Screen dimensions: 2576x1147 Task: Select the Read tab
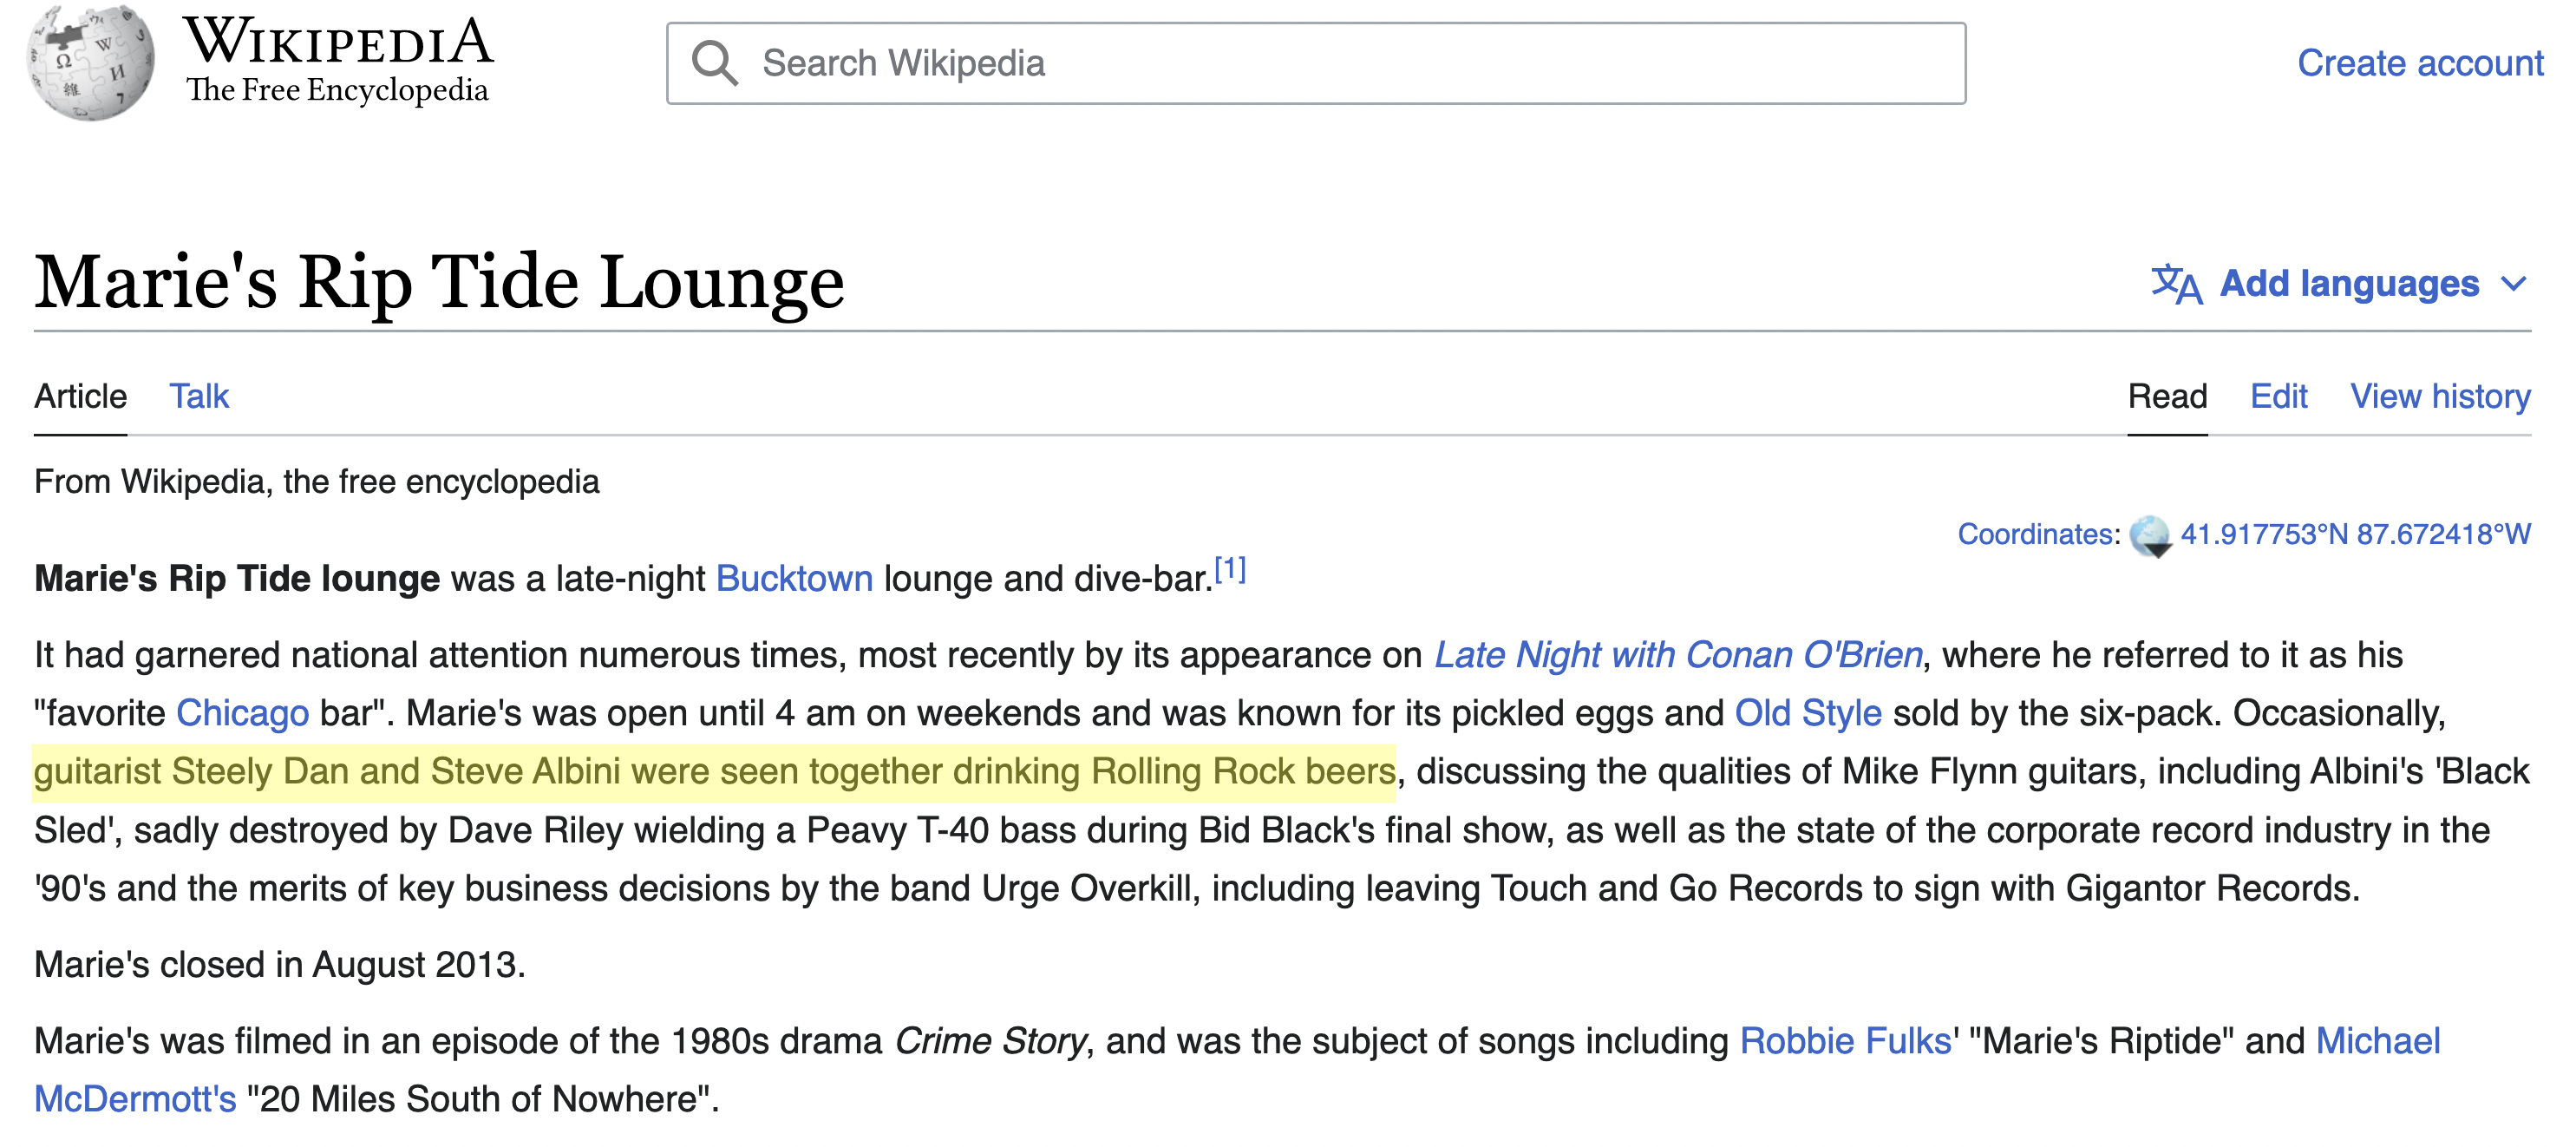pos(2167,397)
